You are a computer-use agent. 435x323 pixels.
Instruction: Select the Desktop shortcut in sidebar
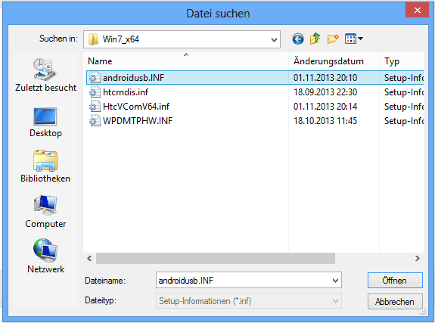click(45, 123)
